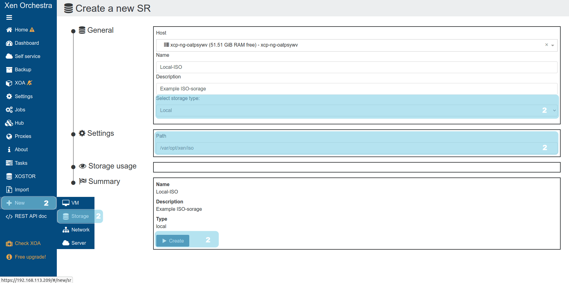Viewport: 569px width, 283px height.
Task: Click the Hub cubes icon
Action: point(9,123)
